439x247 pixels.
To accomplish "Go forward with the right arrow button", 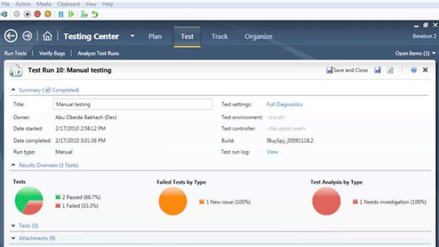I will pos(27,36).
